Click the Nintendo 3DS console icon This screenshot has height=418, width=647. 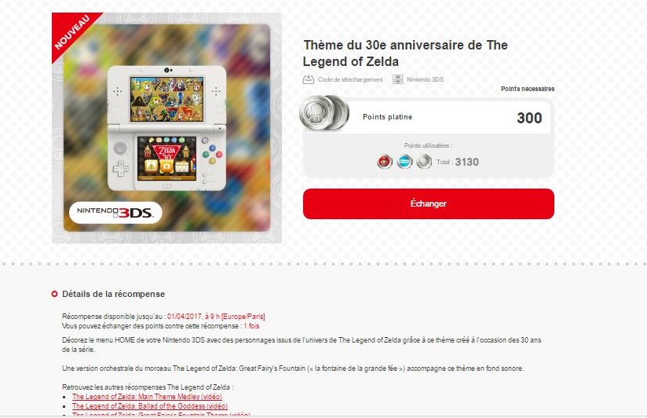pos(397,79)
